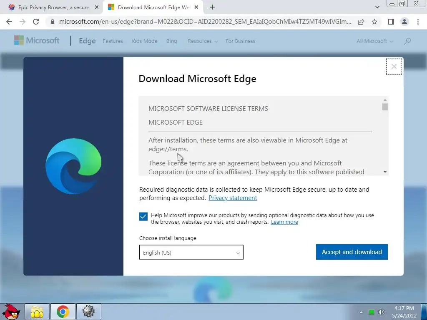Click the license terms scrollbar up arrow
This screenshot has width=427, height=320.
pyautogui.click(x=385, y=100)
